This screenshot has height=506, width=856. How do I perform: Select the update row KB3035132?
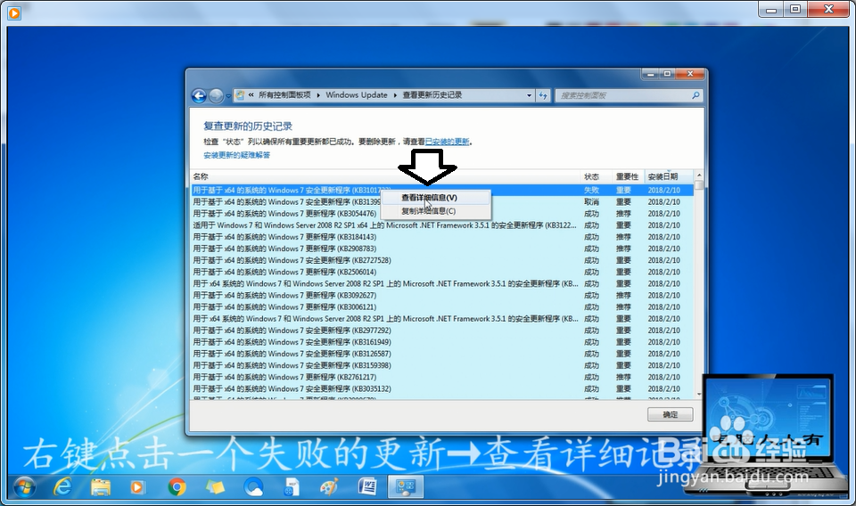pos(442,388)
